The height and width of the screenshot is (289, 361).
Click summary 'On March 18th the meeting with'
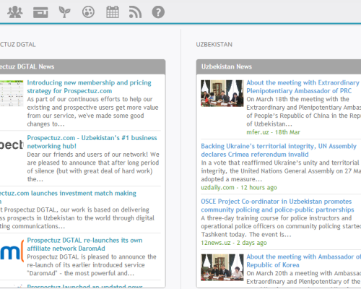tap(304, 111)
